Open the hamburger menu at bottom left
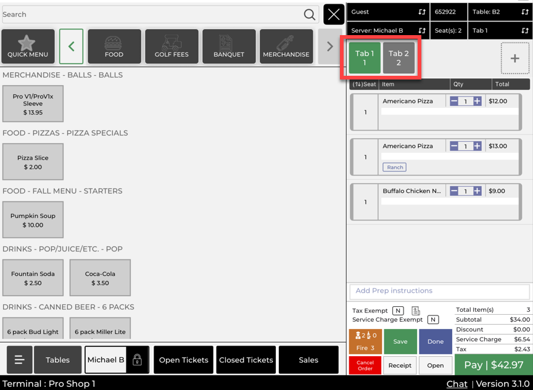533x390 pixels. [19, 360]
